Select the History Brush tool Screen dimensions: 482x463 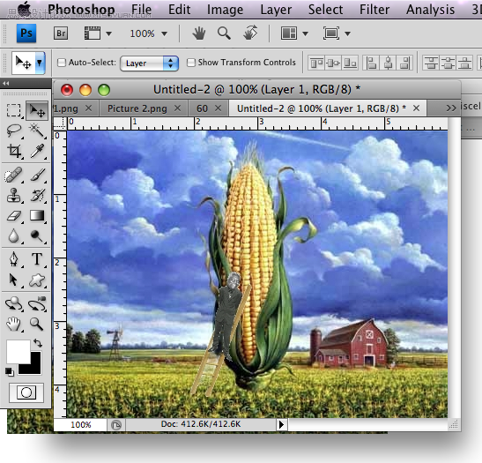(x=37, y=196)
